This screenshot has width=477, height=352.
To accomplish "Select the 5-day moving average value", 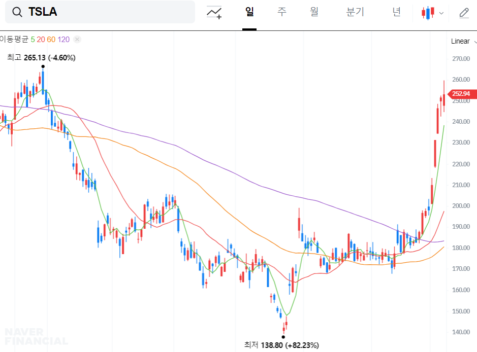I will 33,40.
